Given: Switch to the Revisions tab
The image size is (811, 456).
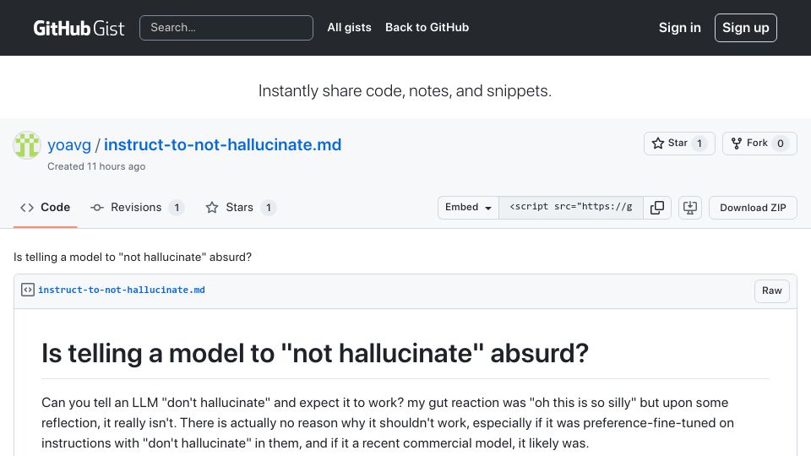Looking at the screenshot, I should (137, 208).
